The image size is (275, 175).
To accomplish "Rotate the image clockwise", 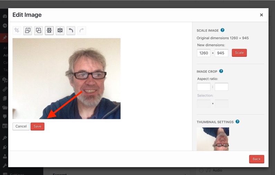I will (x=38, y=30).
